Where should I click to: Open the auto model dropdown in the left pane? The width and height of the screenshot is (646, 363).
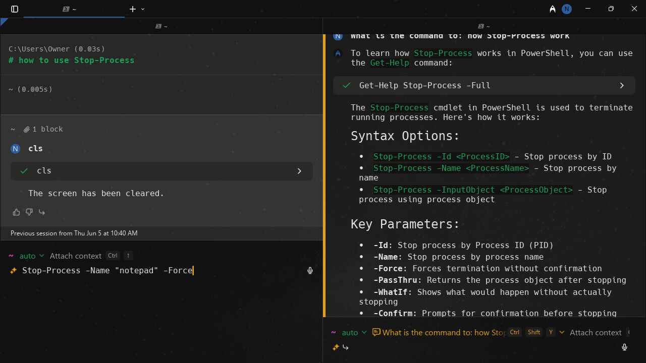32,256
